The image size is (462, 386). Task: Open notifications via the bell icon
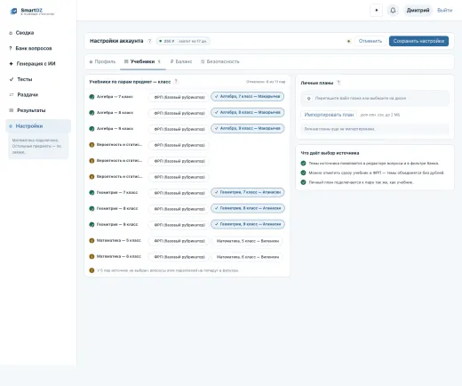[393, 11]
